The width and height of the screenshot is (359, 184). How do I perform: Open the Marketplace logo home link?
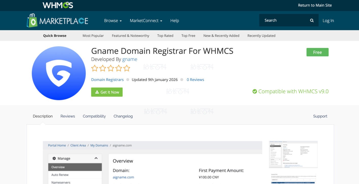pyautogui.click(x=58, y=21)
